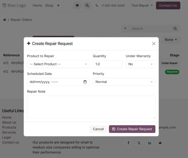Image resolution: width=188 pixels, height=158 pixels.
Task: Expand the Under Warranty dropdown
Action: pos(141,64)
